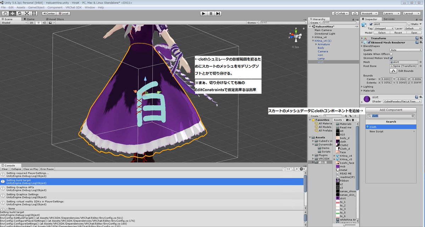This screenshot has width=425, height=227.
Task: Select the VRCSDK folder in Project
Action: pos(322,159)
